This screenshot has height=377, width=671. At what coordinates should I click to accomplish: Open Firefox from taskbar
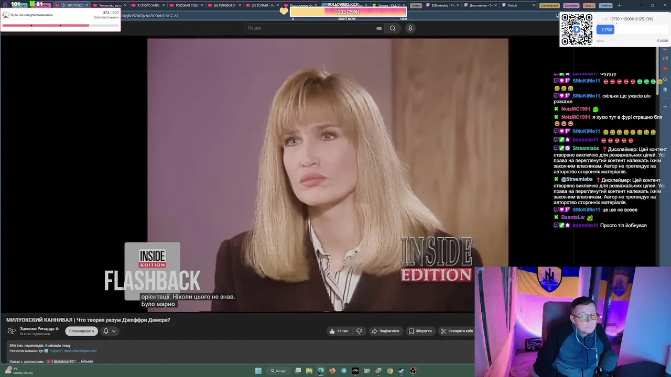(x=332, y=371)
